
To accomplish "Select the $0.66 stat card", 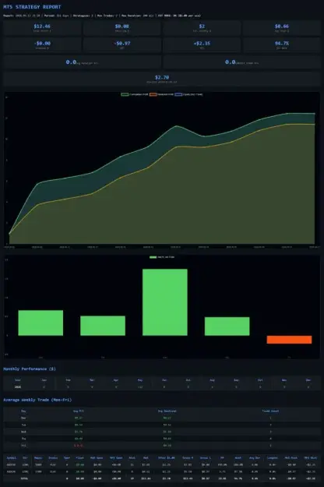I will click(281, 28).
